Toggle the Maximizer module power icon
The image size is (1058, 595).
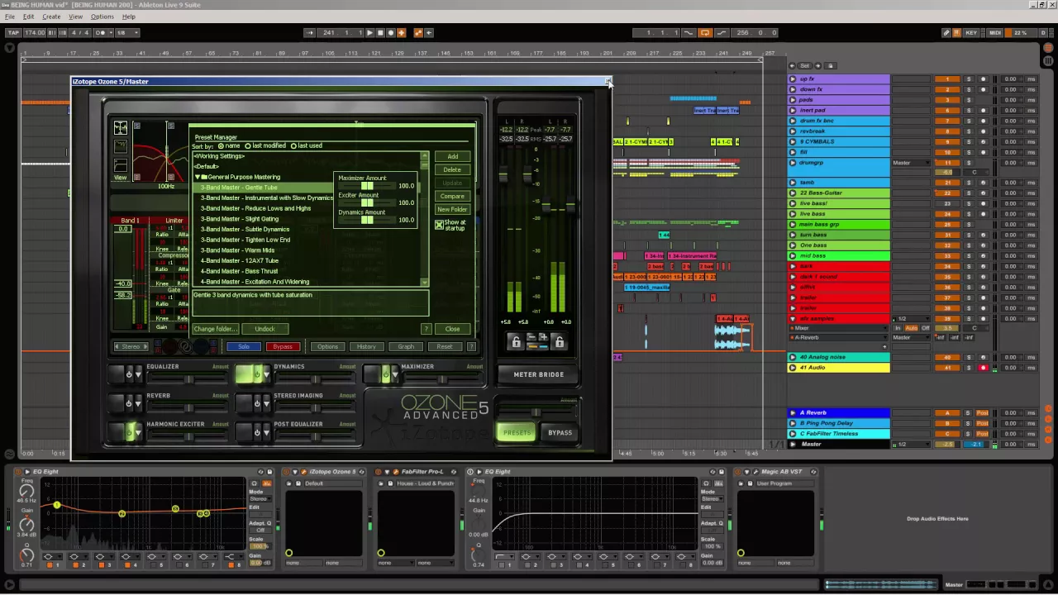tap(385, 374)
